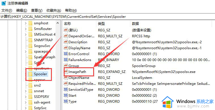Viewport: 215px width, 110px height.
Task: Open the 编辑(E) menu
Action: pos(22,10)
